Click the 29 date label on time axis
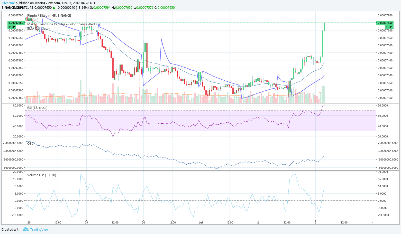This screenshot has height=234, width=401. tap(86, 222)
